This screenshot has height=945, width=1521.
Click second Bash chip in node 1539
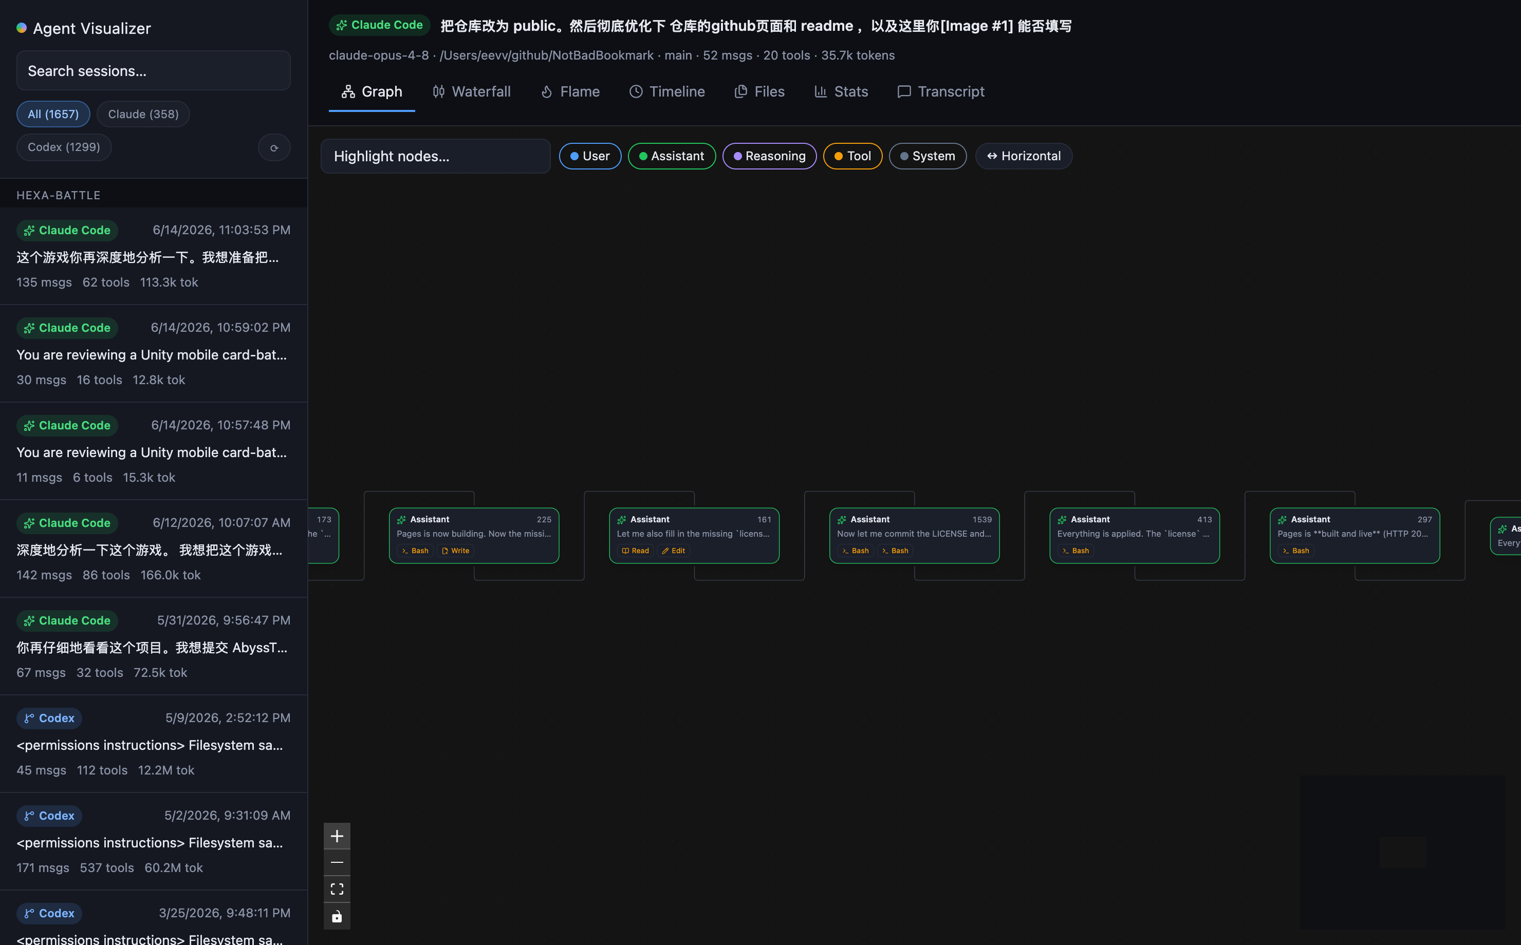pos(895,551)
